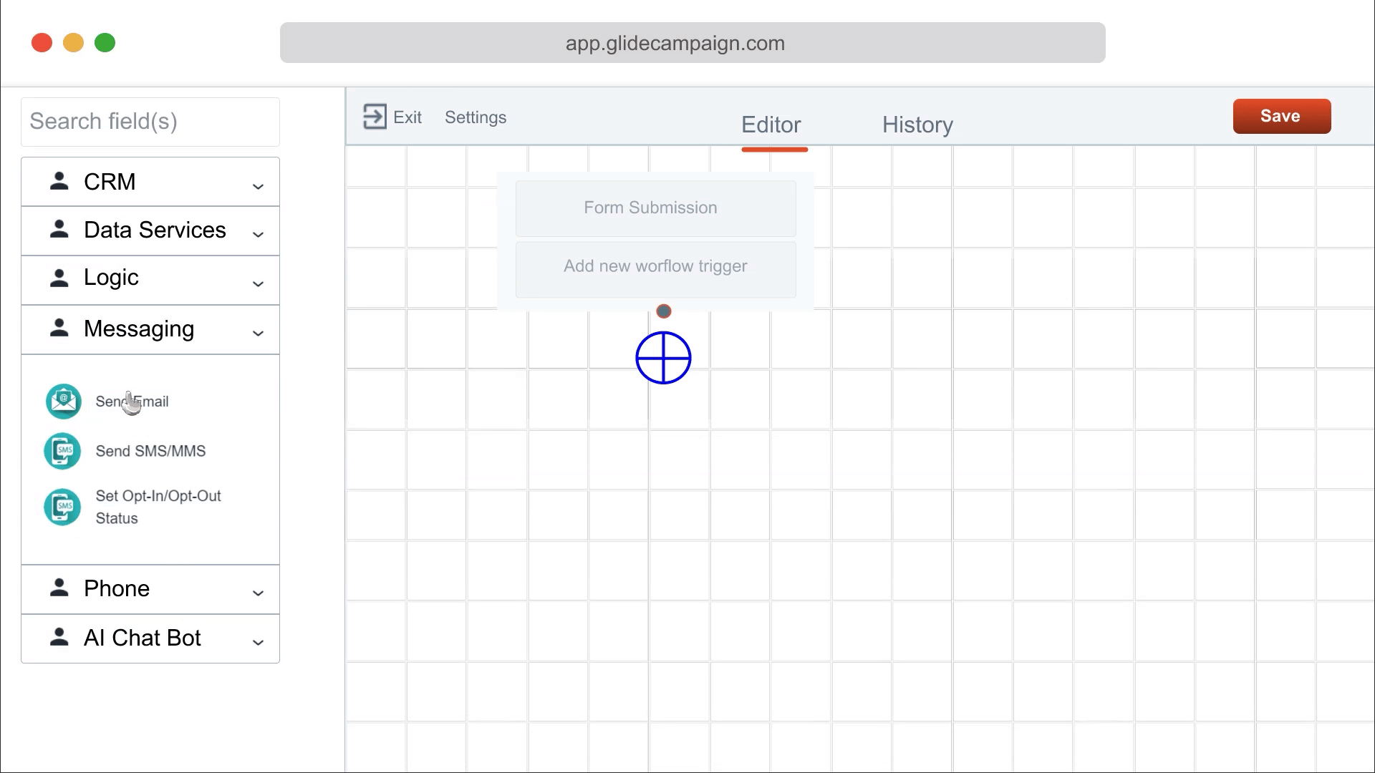Screen dimensions: 1375x773
Task: Click the Exit arrow icon
Action: pyautogui.click(x=375, y=117)
